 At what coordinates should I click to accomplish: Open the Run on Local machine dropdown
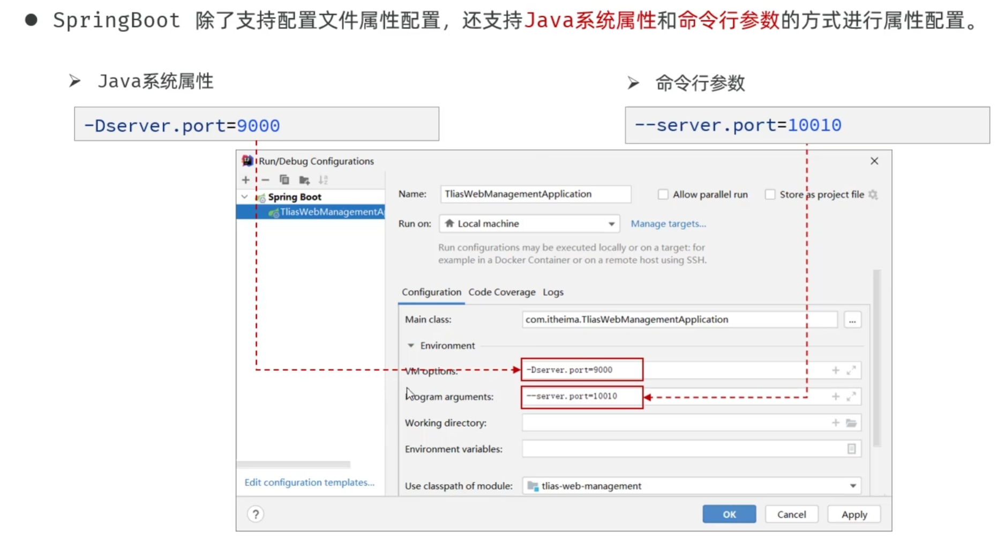(x=529, y=224)
